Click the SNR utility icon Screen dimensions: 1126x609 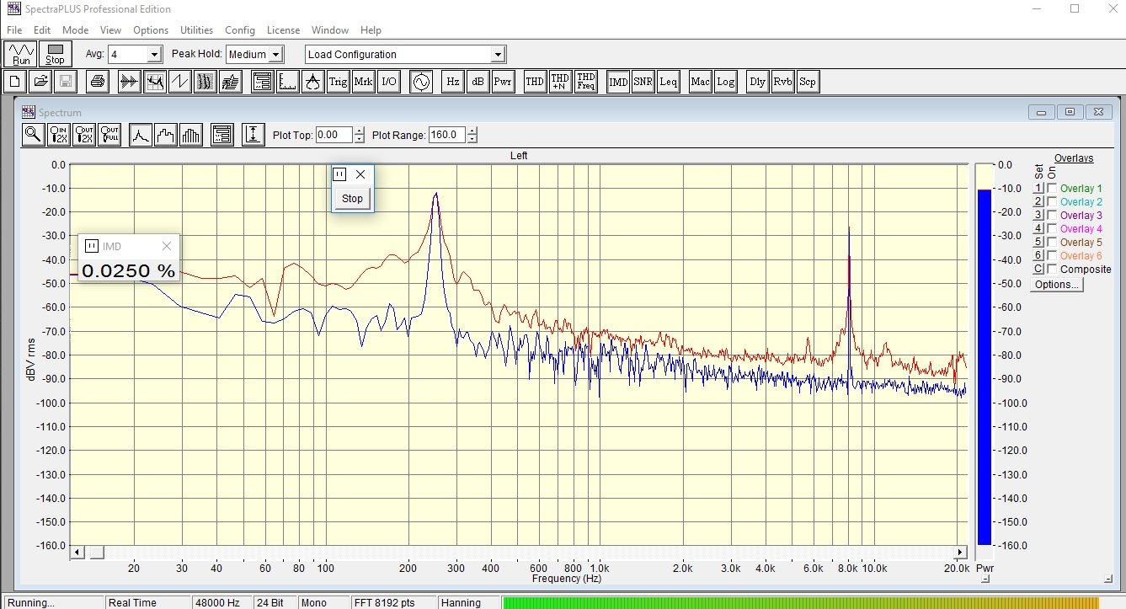[643, 82]
